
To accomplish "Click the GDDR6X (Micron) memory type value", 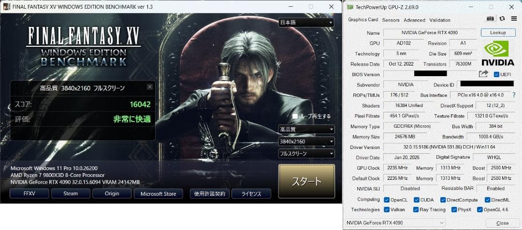I will [x=411, y=126].
